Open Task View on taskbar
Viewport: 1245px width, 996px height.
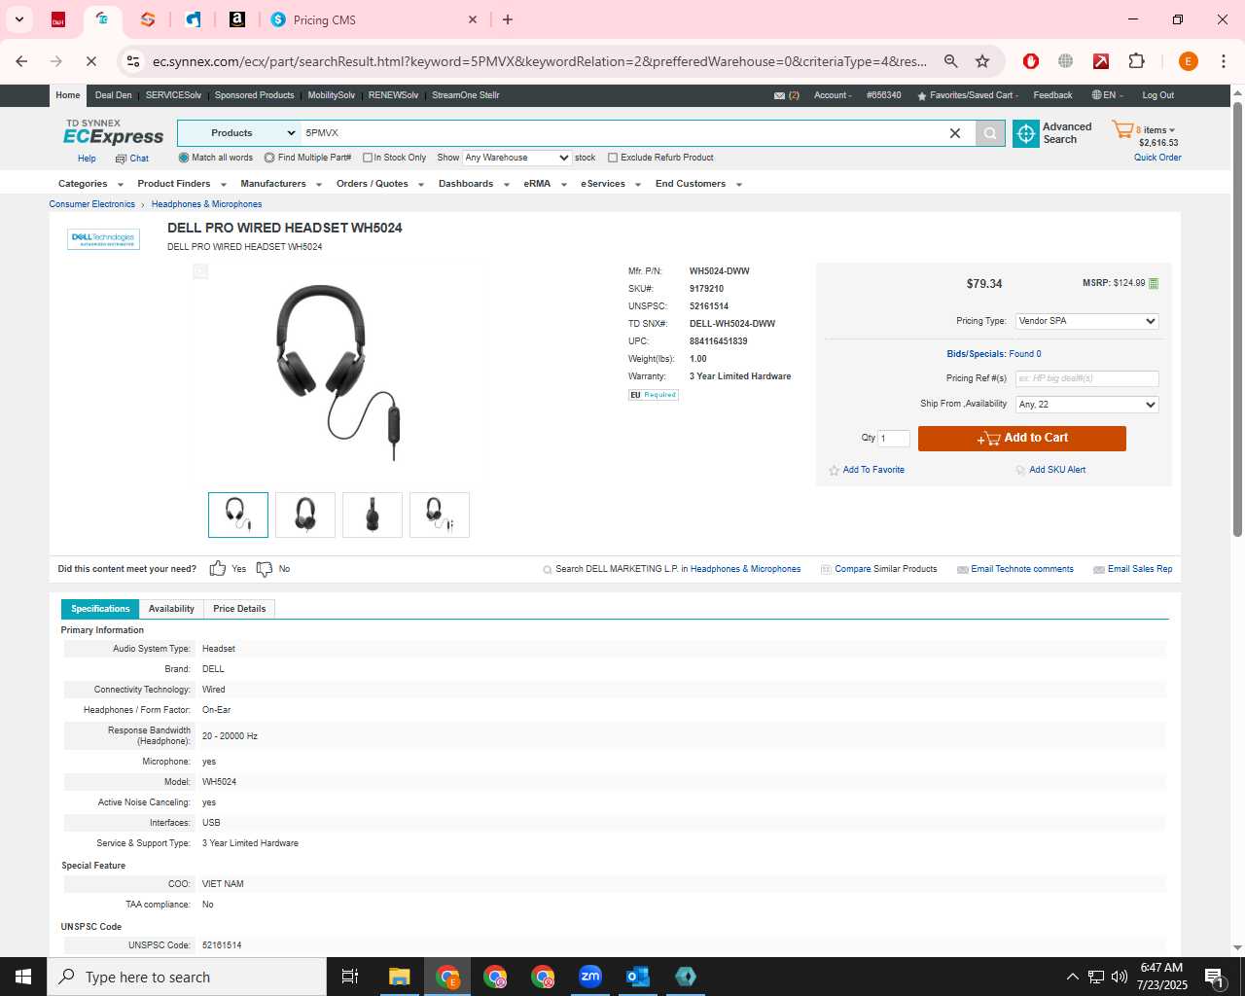(350, 977)
